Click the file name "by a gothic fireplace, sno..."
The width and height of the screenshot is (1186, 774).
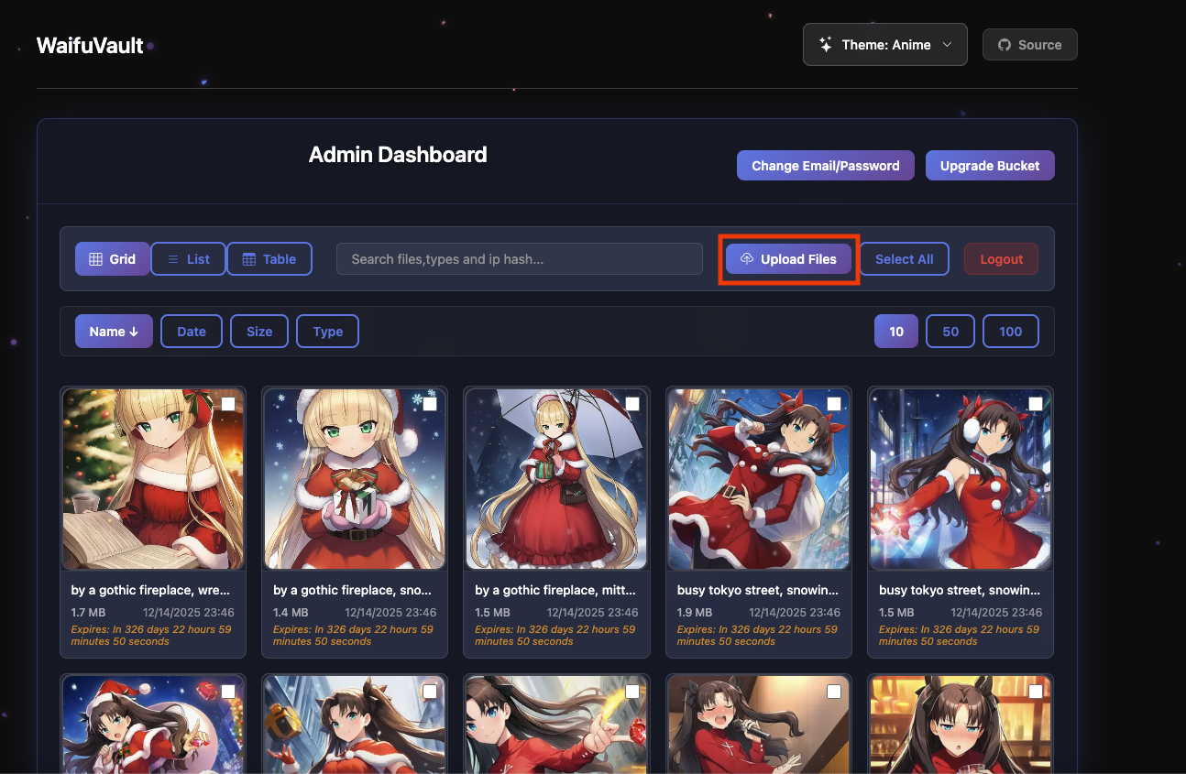pos(353,591)
